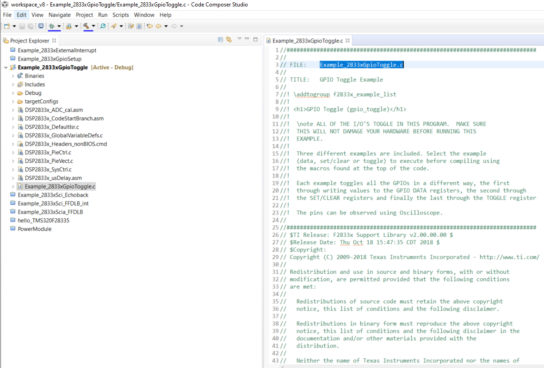
Task: Navigate back using the yellow back arrow icon
Action: pyautogui.click(x=158, y=26)
